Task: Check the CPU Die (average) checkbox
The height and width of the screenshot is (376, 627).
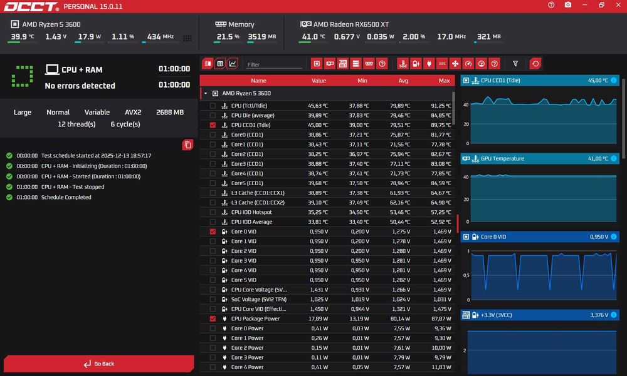Action: tap(213, 115)
